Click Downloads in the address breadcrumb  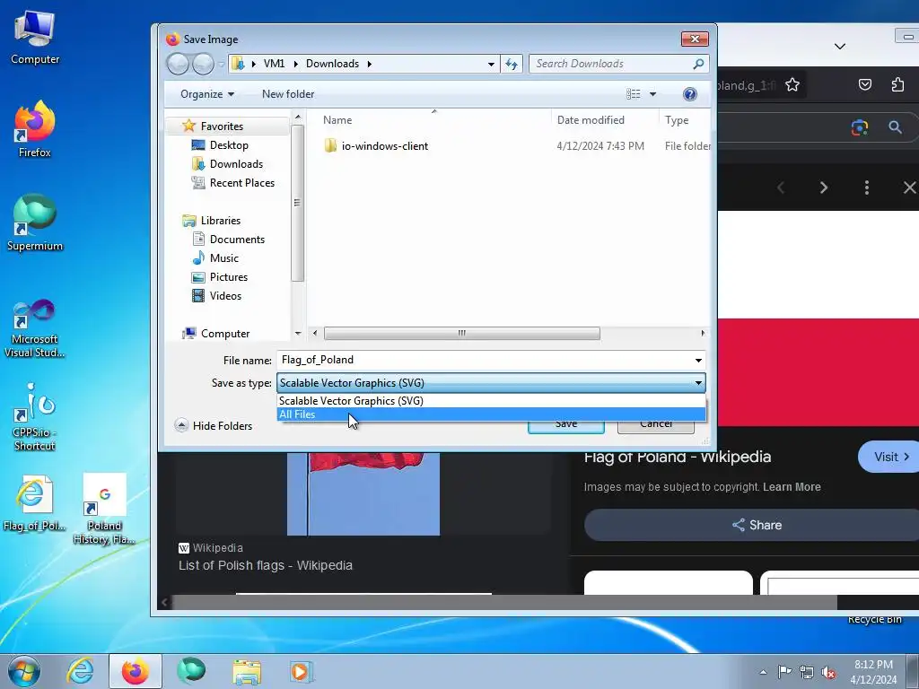(332, 64)
